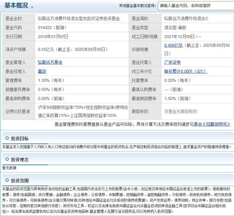
Task: Select custody fee 0.20%（每年）
Action: pyautogui.click(x=178, y=80)
